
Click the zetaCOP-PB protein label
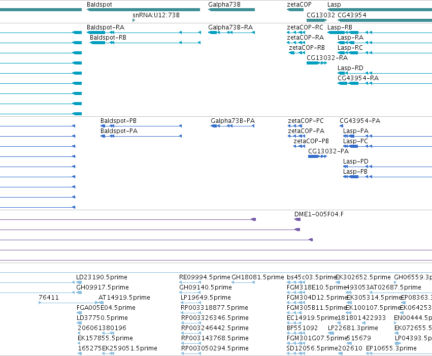(x=311, y=141)
